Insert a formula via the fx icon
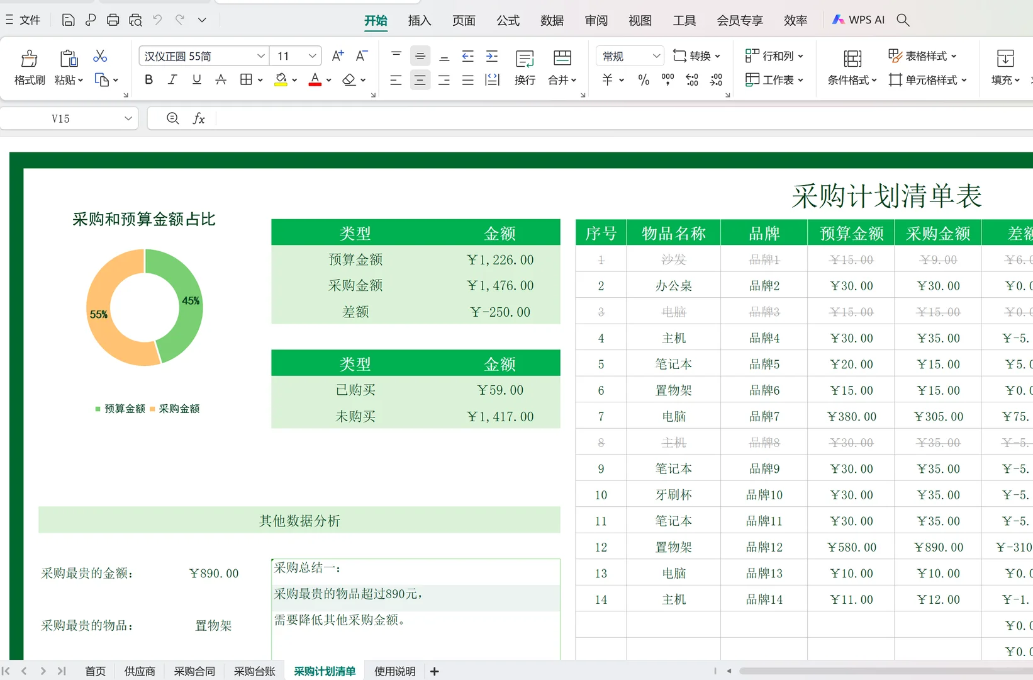Screen dimensions: 1033x680 coord(199,118)
